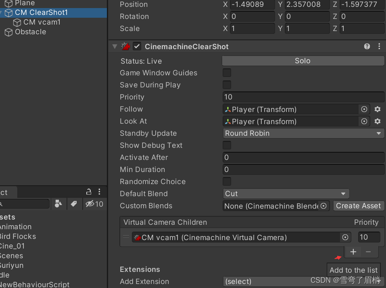
Task: Open the Standby Update Round Robin dropdown
Action: tap(303, 133)
